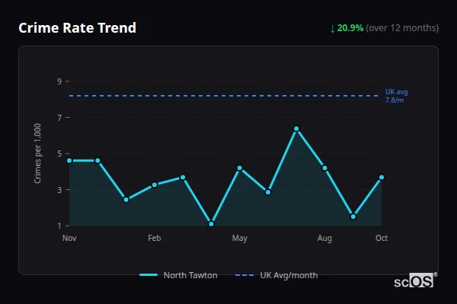Click the 'Aug' x-axis label
The width and height of the screenshot is (457, 304).
pos(324,238)
